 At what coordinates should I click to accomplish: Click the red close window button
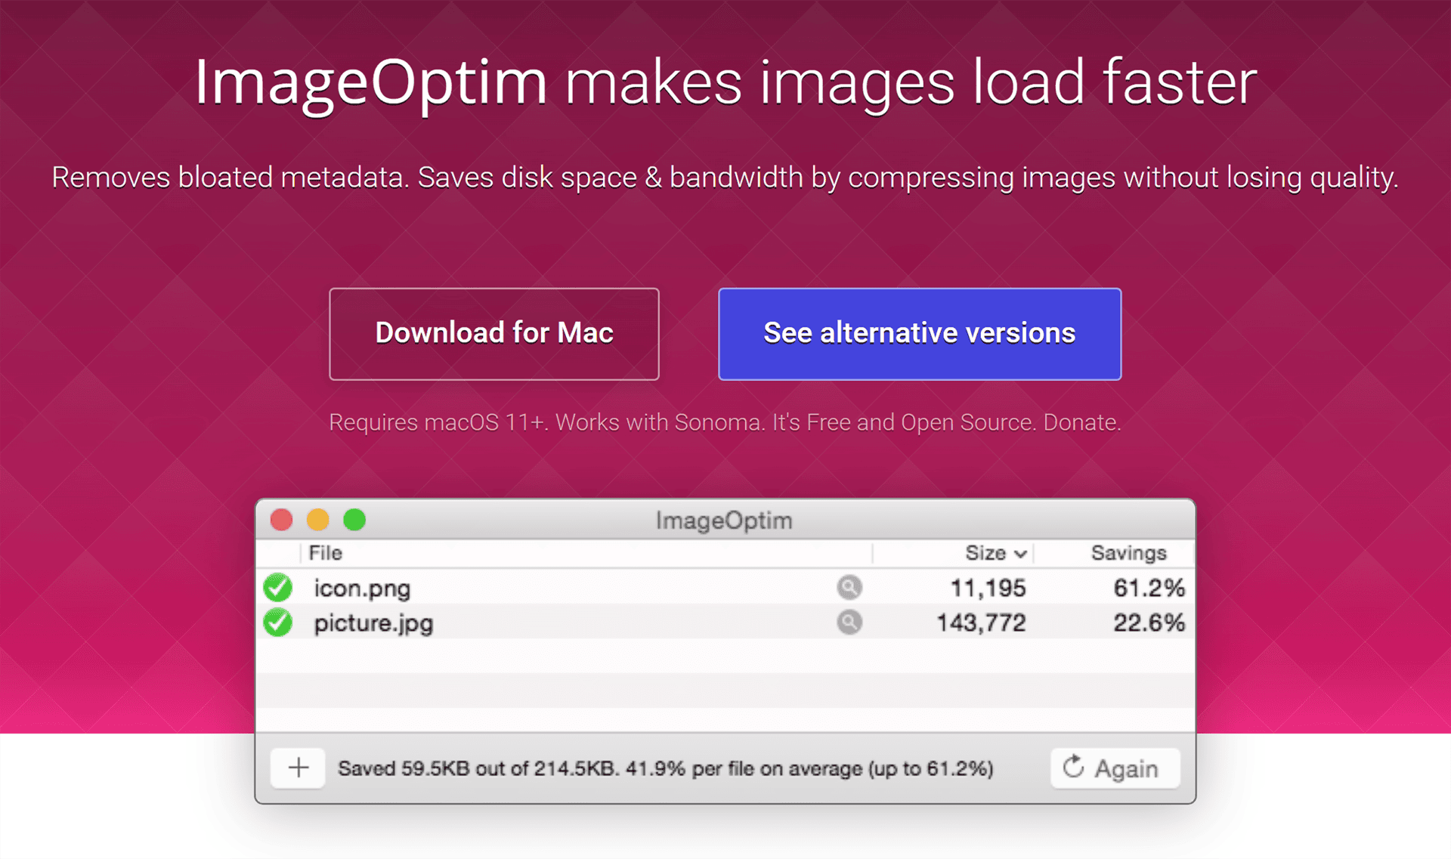pos(282,520)
